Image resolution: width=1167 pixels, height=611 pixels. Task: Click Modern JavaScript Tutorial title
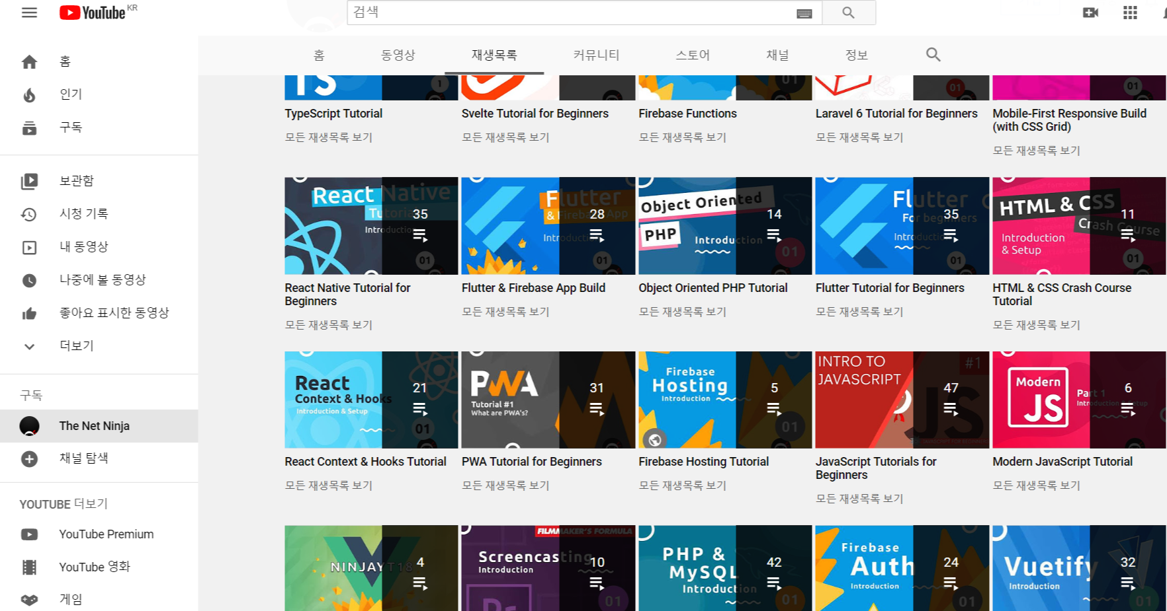[x=1062, y=462]
